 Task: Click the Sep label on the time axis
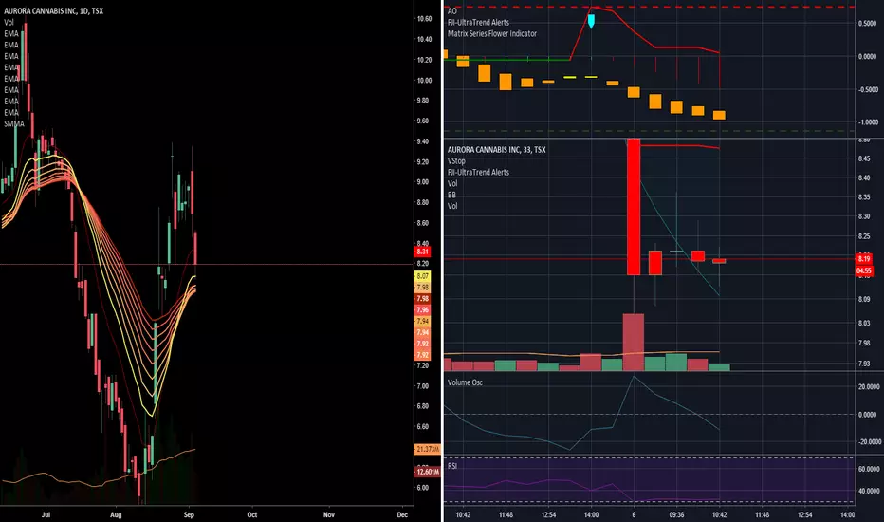coord(189,514)
